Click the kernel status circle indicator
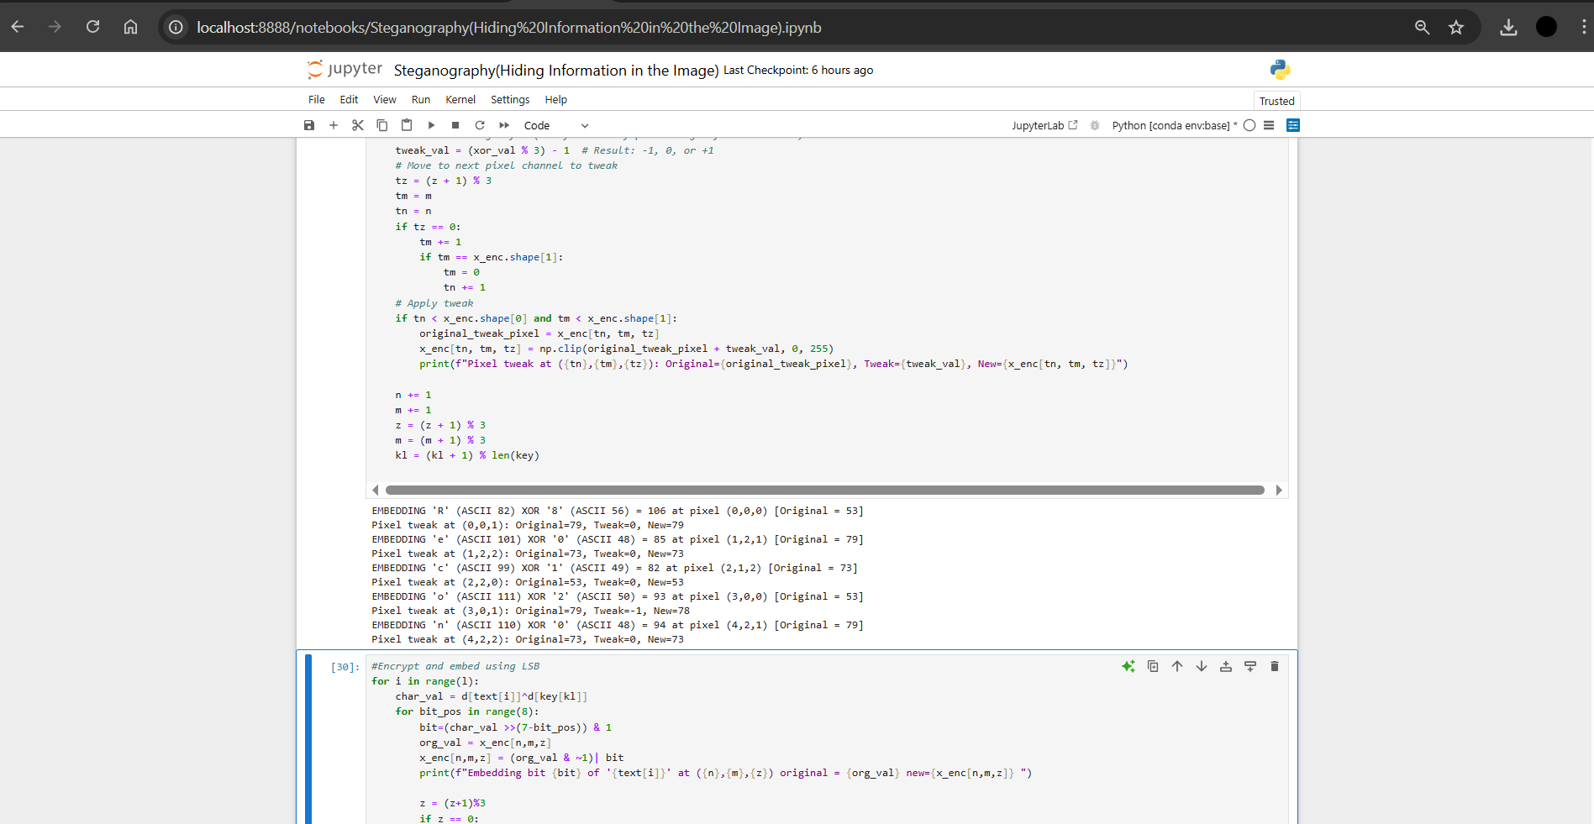Screen dimensions: 1594x824 [1249, 125]
